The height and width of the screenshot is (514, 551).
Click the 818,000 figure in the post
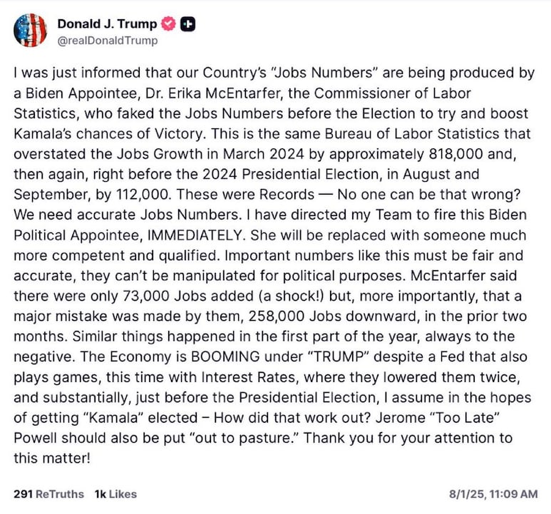(x=455, y=154)
